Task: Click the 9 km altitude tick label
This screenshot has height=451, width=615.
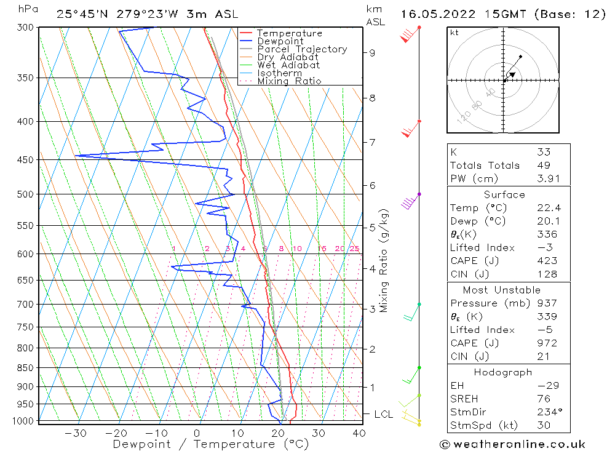Action: pos(372,53)
